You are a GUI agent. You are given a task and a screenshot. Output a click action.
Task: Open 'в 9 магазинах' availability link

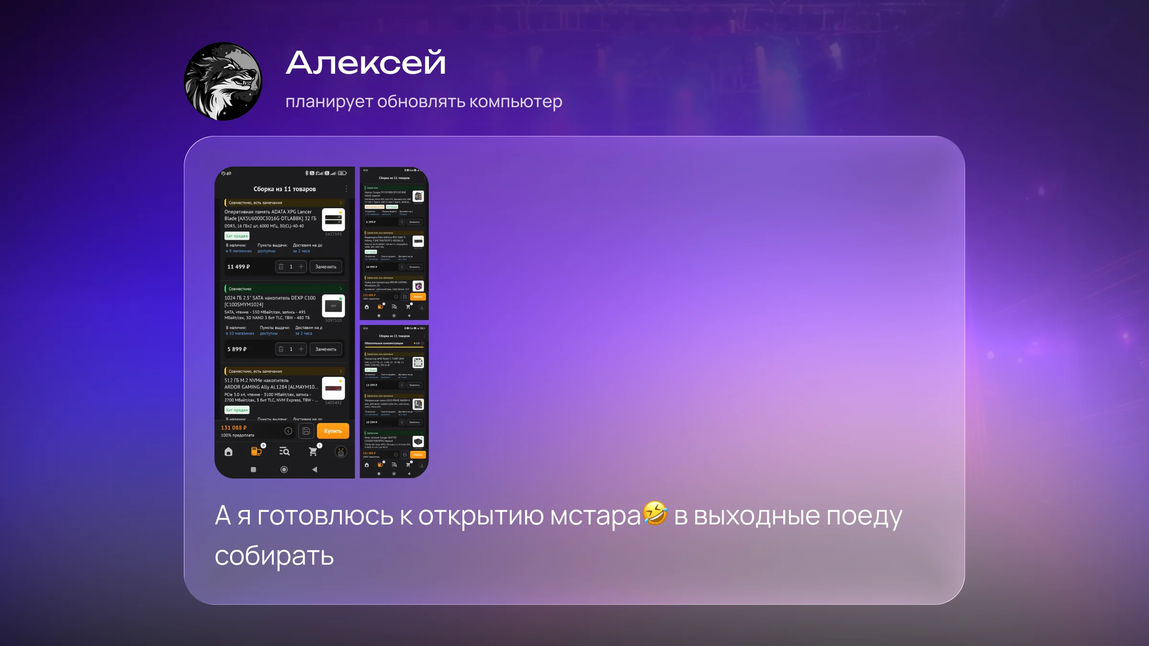point(239,251)
